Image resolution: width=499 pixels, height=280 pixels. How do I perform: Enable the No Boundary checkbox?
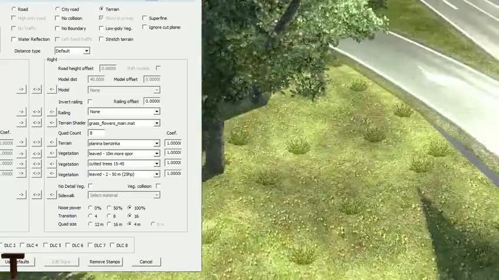(57, 28)
